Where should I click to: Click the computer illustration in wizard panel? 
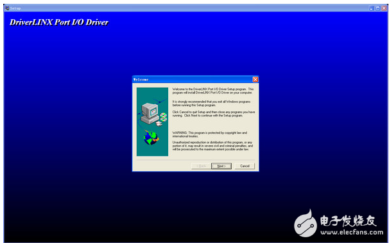point(150,113)
